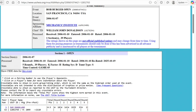Select the WILLIAM JOHN DONALDSON chief TD text
196x112 pixels.
pyautogui.click(x=65, y=30)
